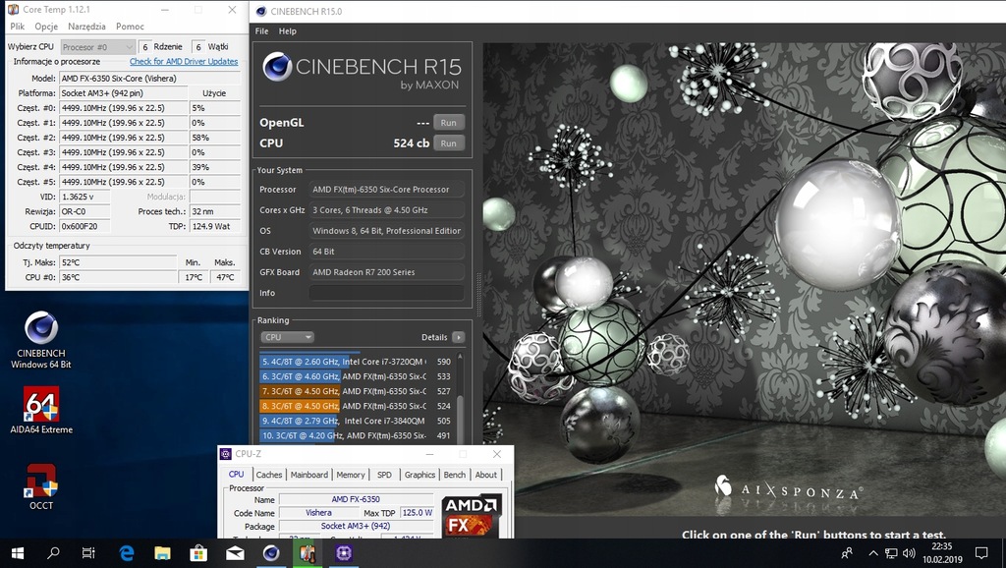
Task: Switch to the Core Temp taskbar button
Action: [307, 553]
